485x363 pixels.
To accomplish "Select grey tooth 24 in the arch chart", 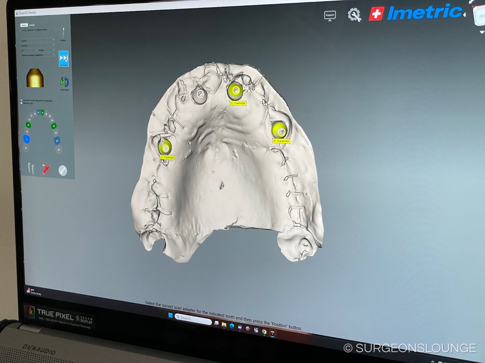I will click(x=52, y=120).
